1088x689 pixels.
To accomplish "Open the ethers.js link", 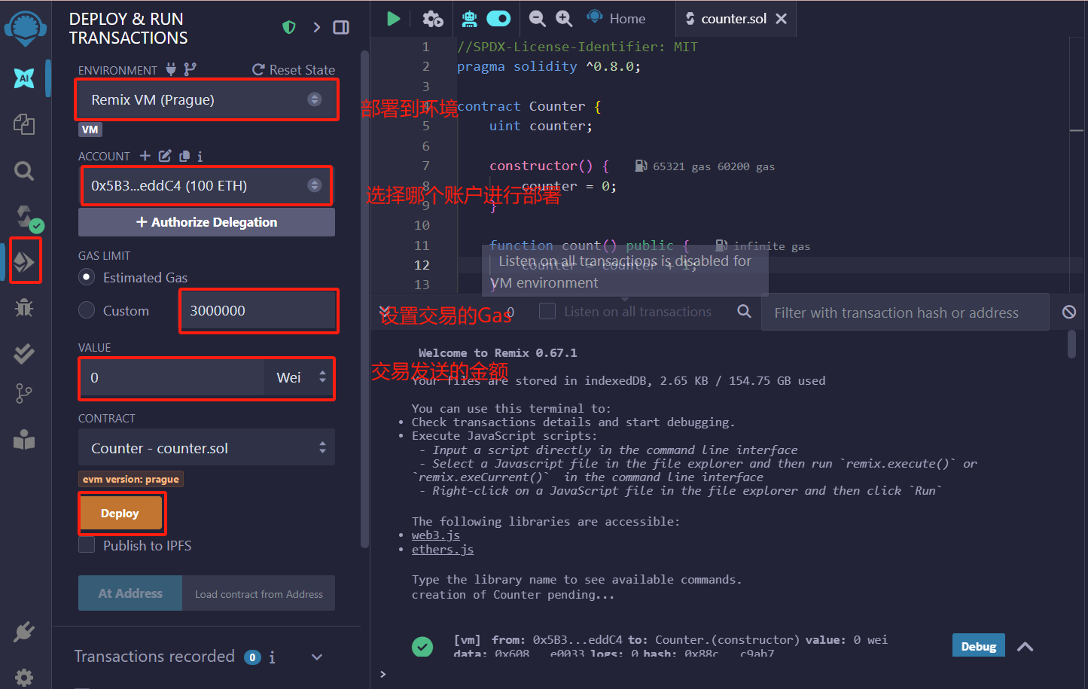I will pyautogui.click(x=443, y=550).
